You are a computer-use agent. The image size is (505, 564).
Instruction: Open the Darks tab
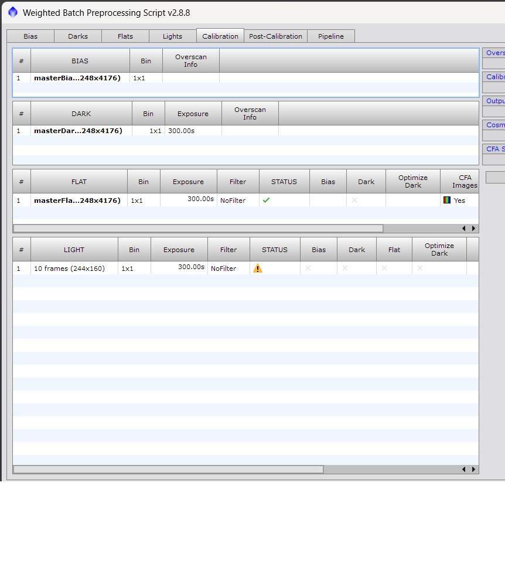78,36
